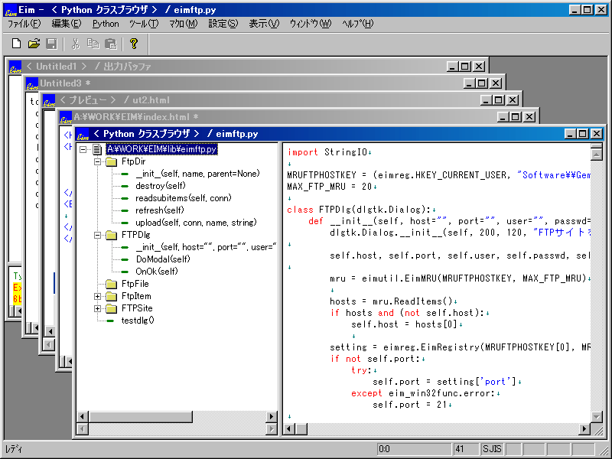Click the 41 value in status bar
The image size is (612, 459).
465,449
